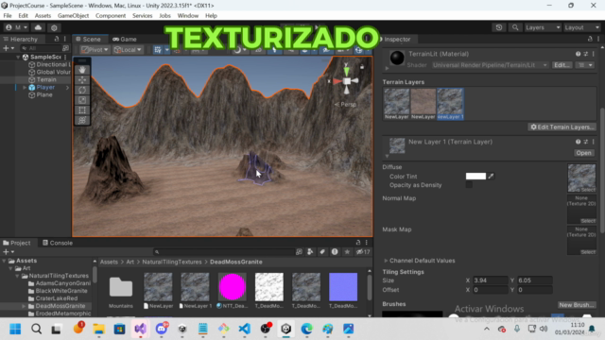Open the Color Tint white swatch
Screen dimensions: 605x340
(x=475, y=177)
